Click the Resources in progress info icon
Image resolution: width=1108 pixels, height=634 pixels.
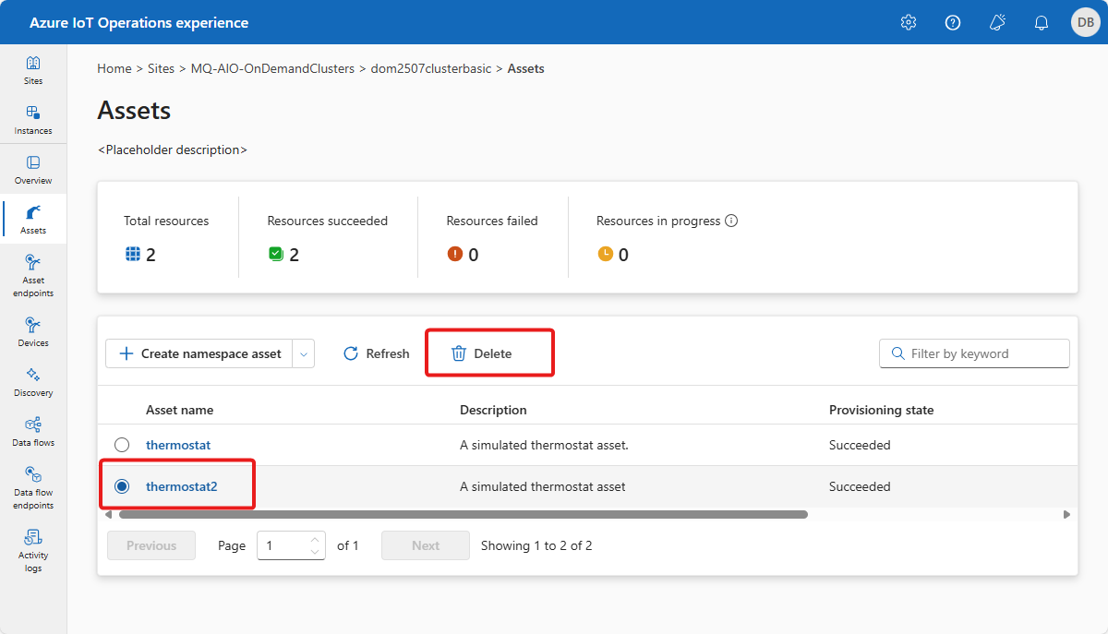click(x=731, y=221)
